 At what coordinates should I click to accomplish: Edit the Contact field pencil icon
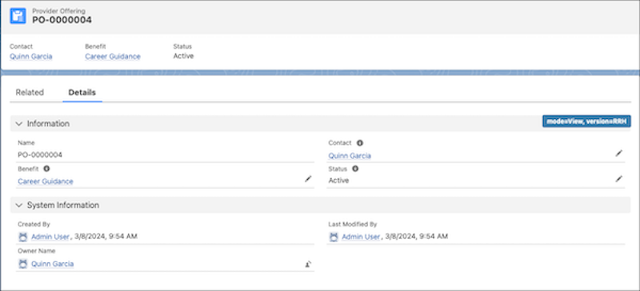pyautogui.click(x=619, y=153)
